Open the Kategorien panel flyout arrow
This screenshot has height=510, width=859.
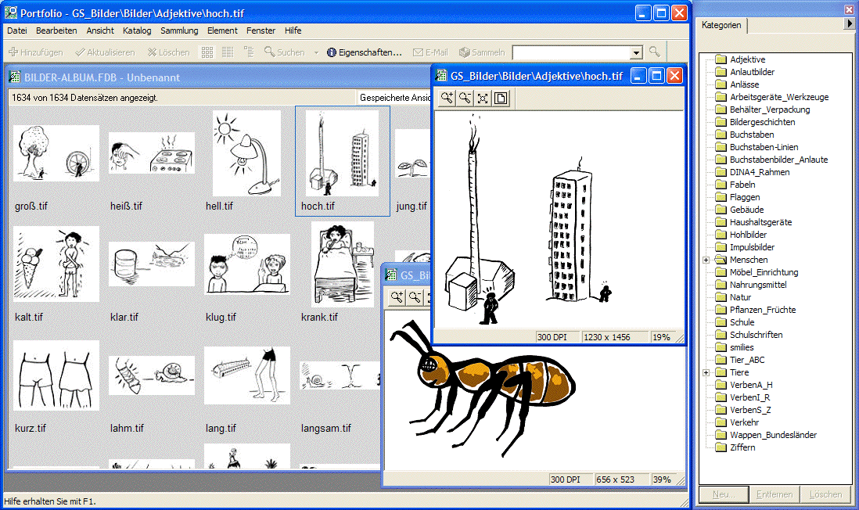(850, 24)
